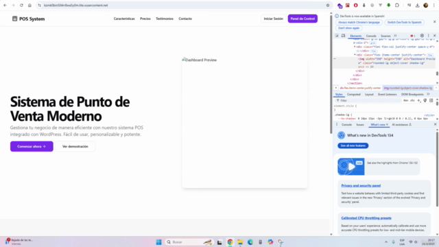Open Privacy and security panel link

click(x=361, y=185)
